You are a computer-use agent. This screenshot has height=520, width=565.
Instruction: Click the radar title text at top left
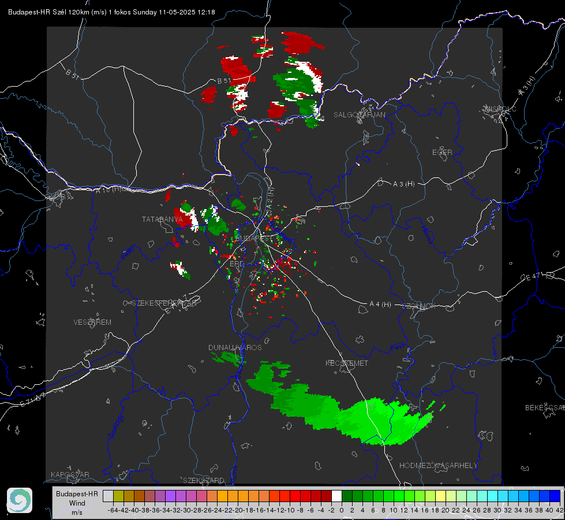[x=111, y=12]
